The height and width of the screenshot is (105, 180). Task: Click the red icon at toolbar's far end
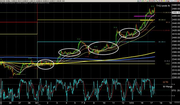point(178,1)
